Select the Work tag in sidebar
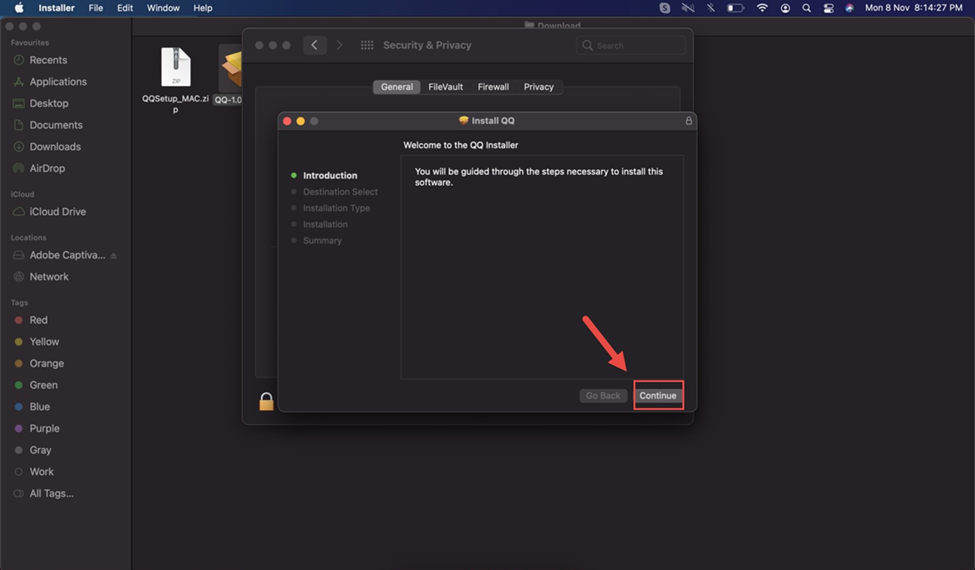The width and height of the screenshot is (975, 570). (41, 471)
